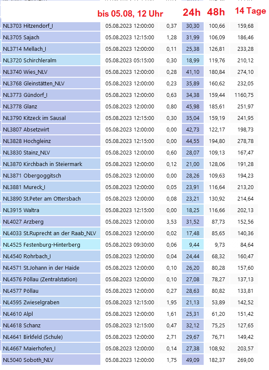Image resolution: width=269 pixels, height=370 pixels.
Task: Click the 48h value 194,80 for Hochgleinz
Action: click(217, 141)
